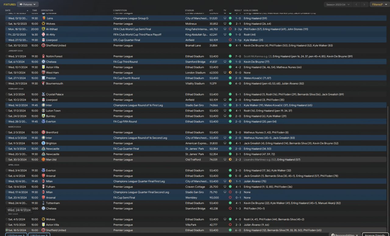Click the Burnley club badge
Screen dimensions: 390x236
44,116
